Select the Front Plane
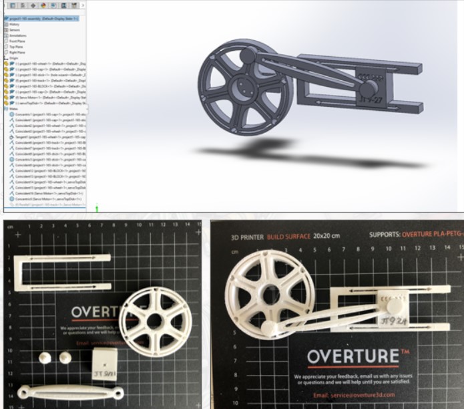 [x=18, y=41]
